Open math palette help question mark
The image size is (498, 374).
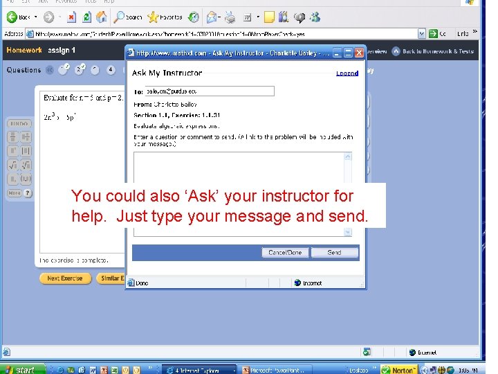tap(28, 193)
